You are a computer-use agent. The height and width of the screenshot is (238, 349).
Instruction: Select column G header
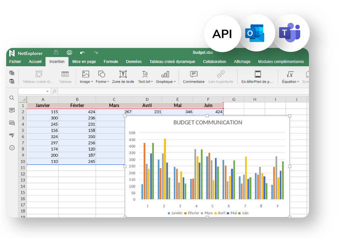(234, 99)
